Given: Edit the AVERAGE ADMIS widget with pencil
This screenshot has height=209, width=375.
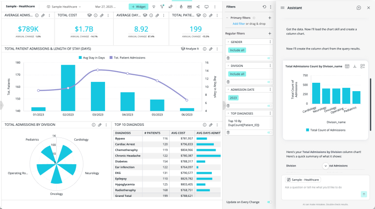Looking at the screenshot, I should click(x=43, y=15).
